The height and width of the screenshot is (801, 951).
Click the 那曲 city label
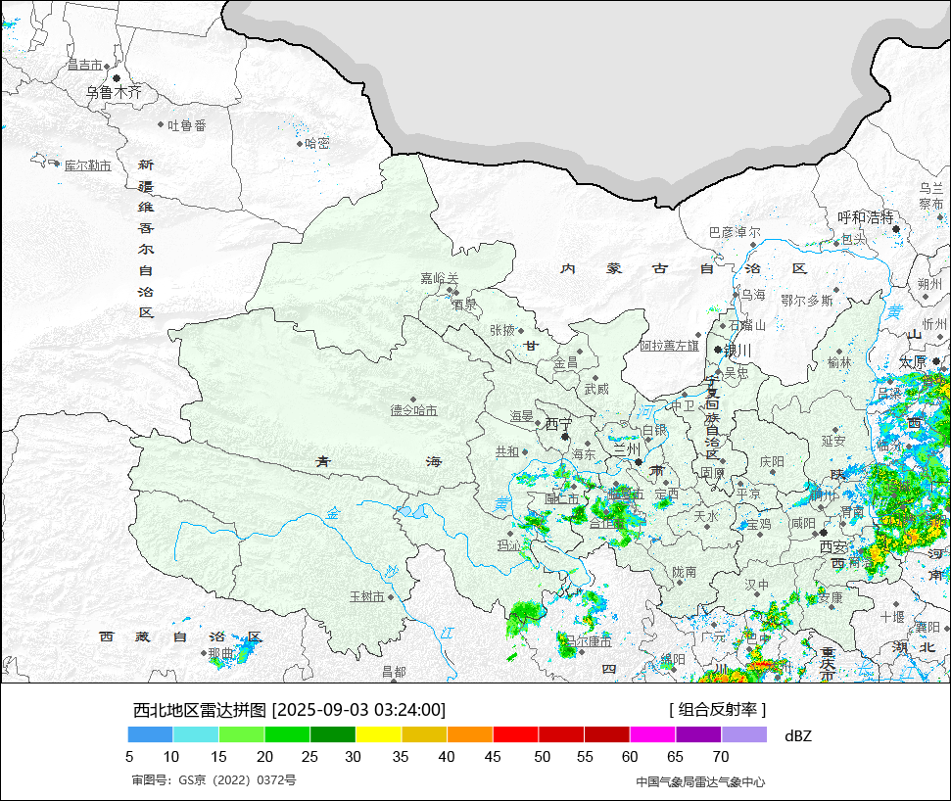pyautogui.click(x=220, y=653)
